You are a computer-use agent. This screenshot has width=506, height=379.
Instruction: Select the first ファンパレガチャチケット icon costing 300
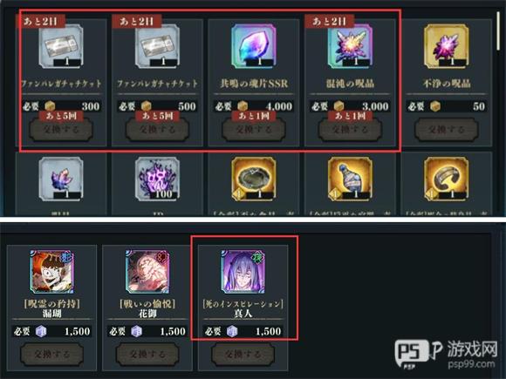coord(61,46)
